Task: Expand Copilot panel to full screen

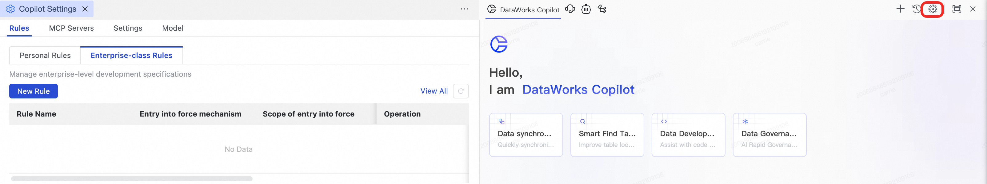Action: click(956, 9)
